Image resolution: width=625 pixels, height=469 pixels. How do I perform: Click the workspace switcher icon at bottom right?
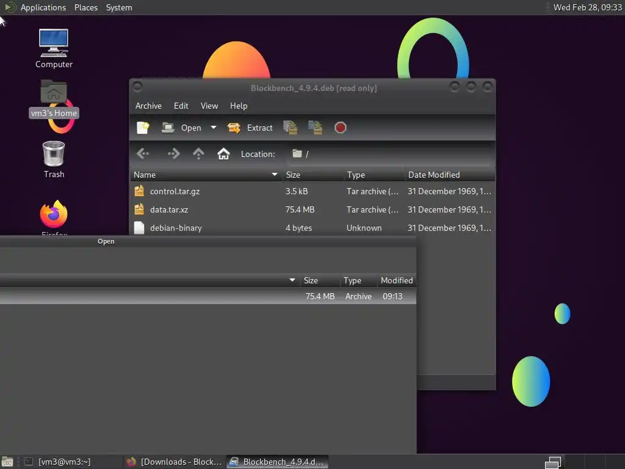[553, 463]
